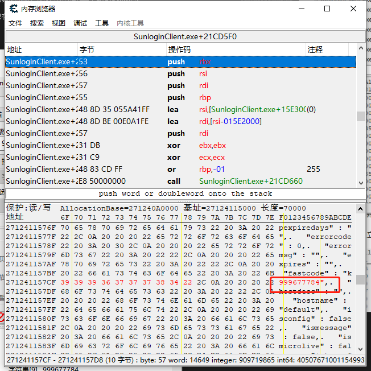Click the Cheat Engine window icon
Image resolution: width=371 pixels, height=371 pixels.
[x=14, y=9]
